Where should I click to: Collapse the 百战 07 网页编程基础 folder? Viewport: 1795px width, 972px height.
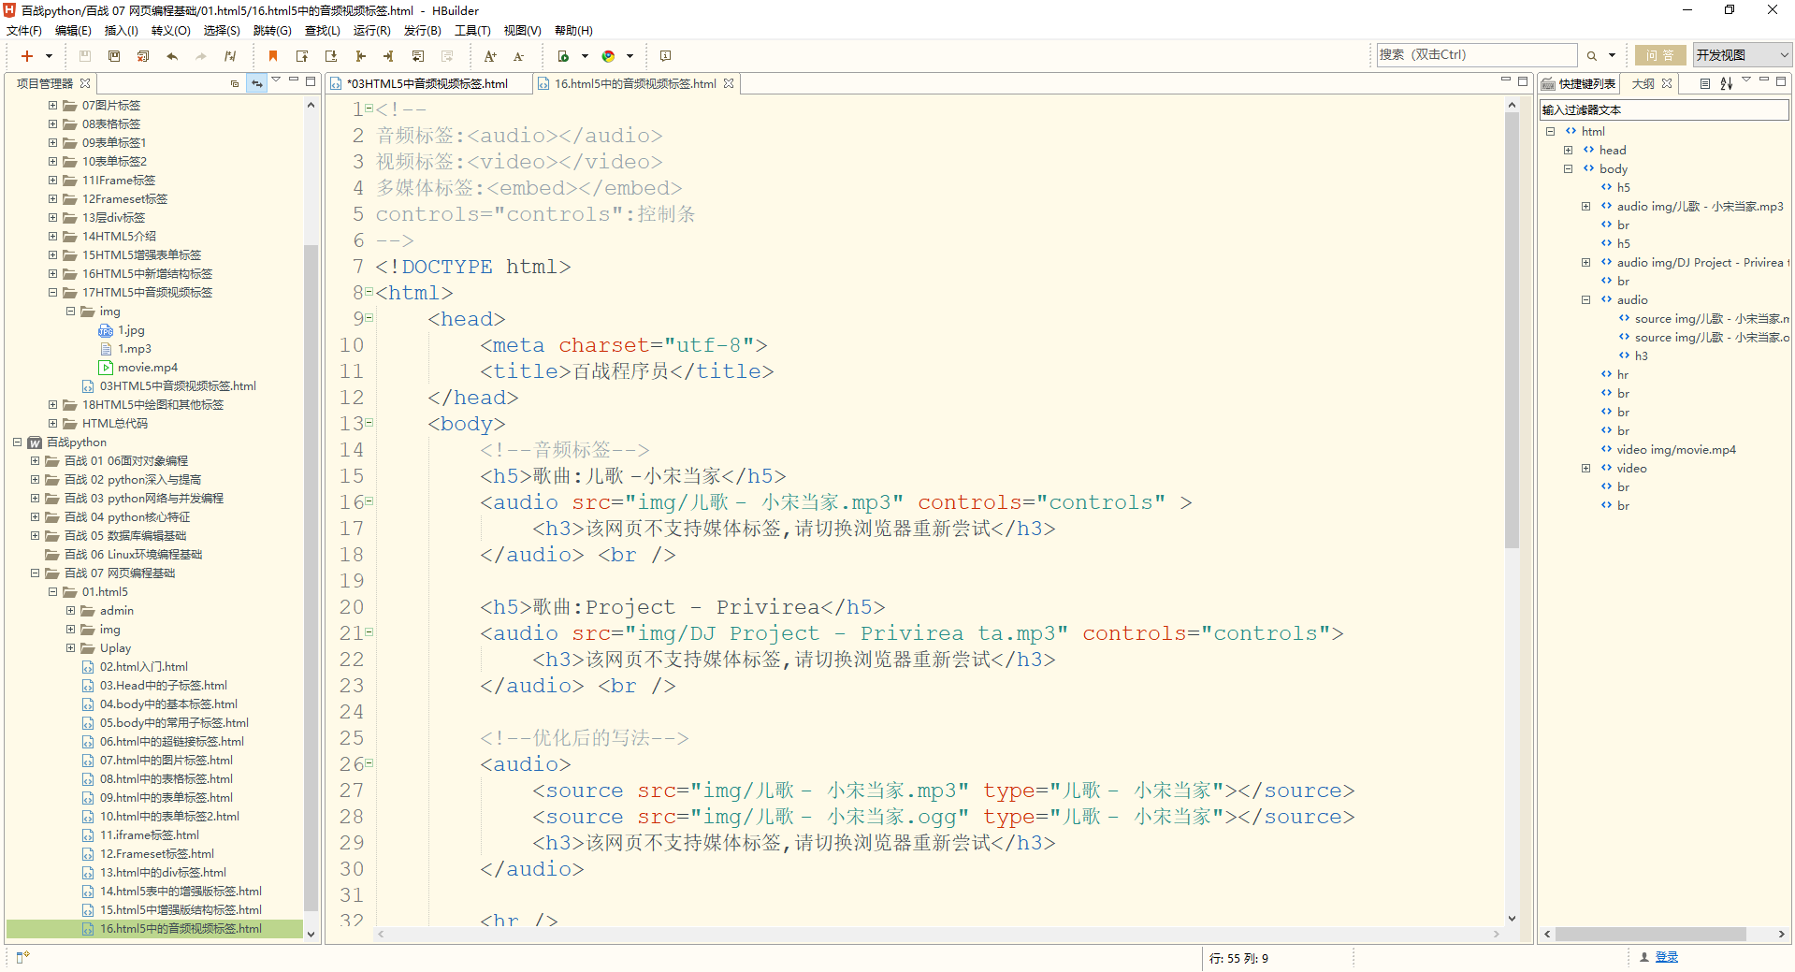pos(36,573)
